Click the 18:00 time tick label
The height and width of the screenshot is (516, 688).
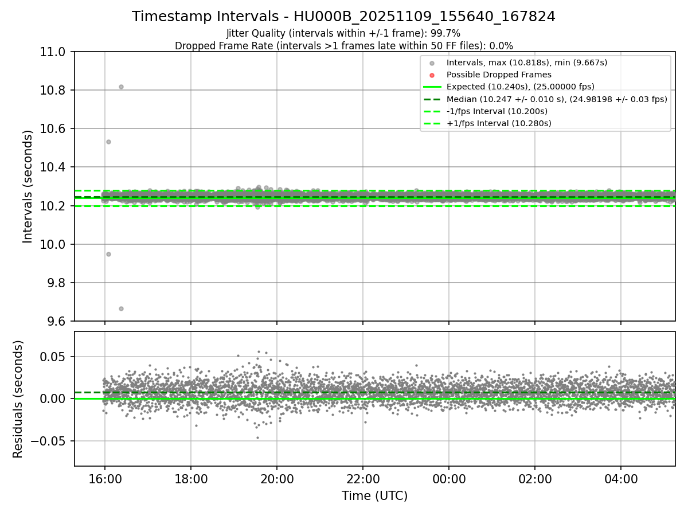pos(191,478)
